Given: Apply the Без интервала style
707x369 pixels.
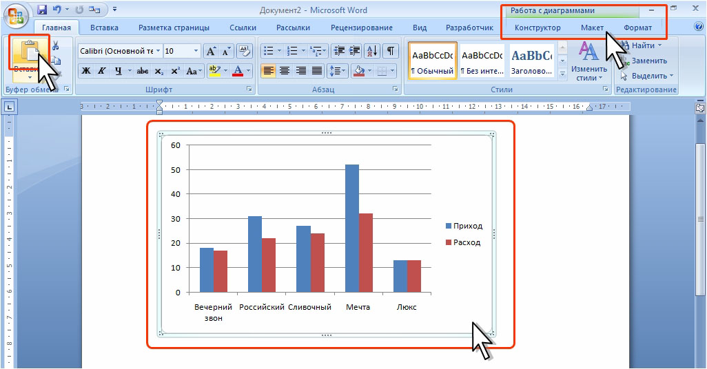Looking at the screenshot, I should (x=482, y=61).
